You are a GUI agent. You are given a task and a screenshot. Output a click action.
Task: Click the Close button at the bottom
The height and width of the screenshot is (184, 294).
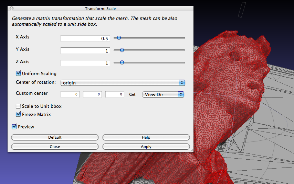pyautogui.click(x=55, y=147)
